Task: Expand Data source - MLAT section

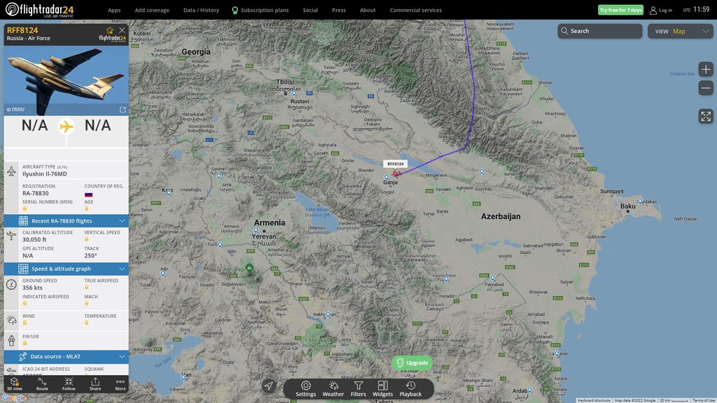Action: tap(67, 356)
